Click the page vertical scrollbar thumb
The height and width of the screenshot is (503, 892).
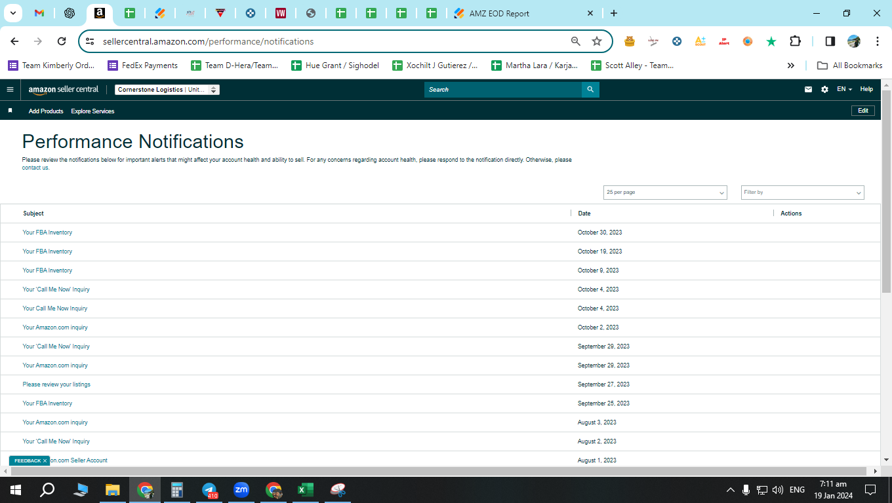[x=886, y=191]
